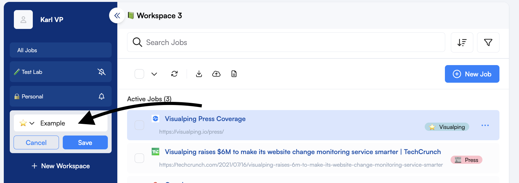Open the star emoji picker dropdown
The height and width of the screenshot is (183, 519).
(27, 123)
